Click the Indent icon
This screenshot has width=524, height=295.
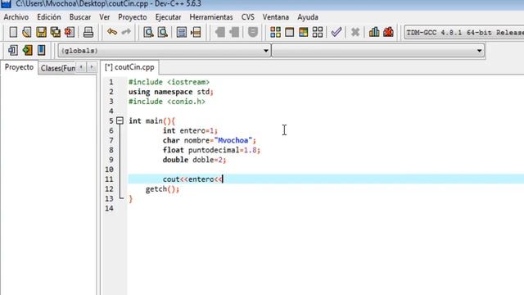click(x=220, y=32)
